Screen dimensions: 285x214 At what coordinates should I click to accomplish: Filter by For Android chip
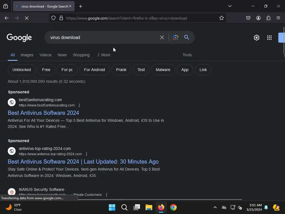pyautogui.click(x=94, y=70)
